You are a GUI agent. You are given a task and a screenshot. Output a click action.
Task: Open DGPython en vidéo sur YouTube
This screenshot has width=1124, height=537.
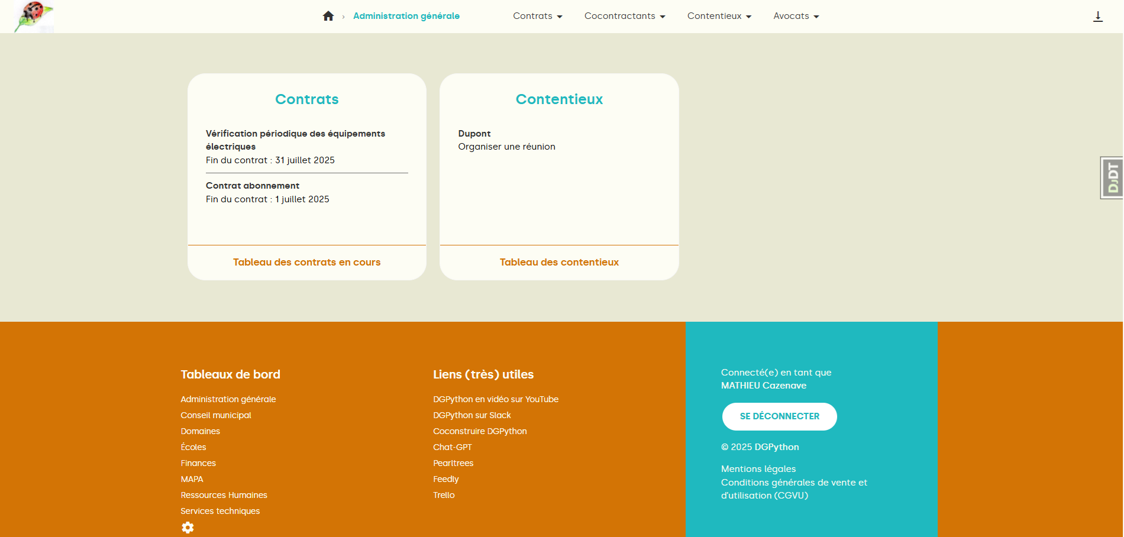click(496, 399)
